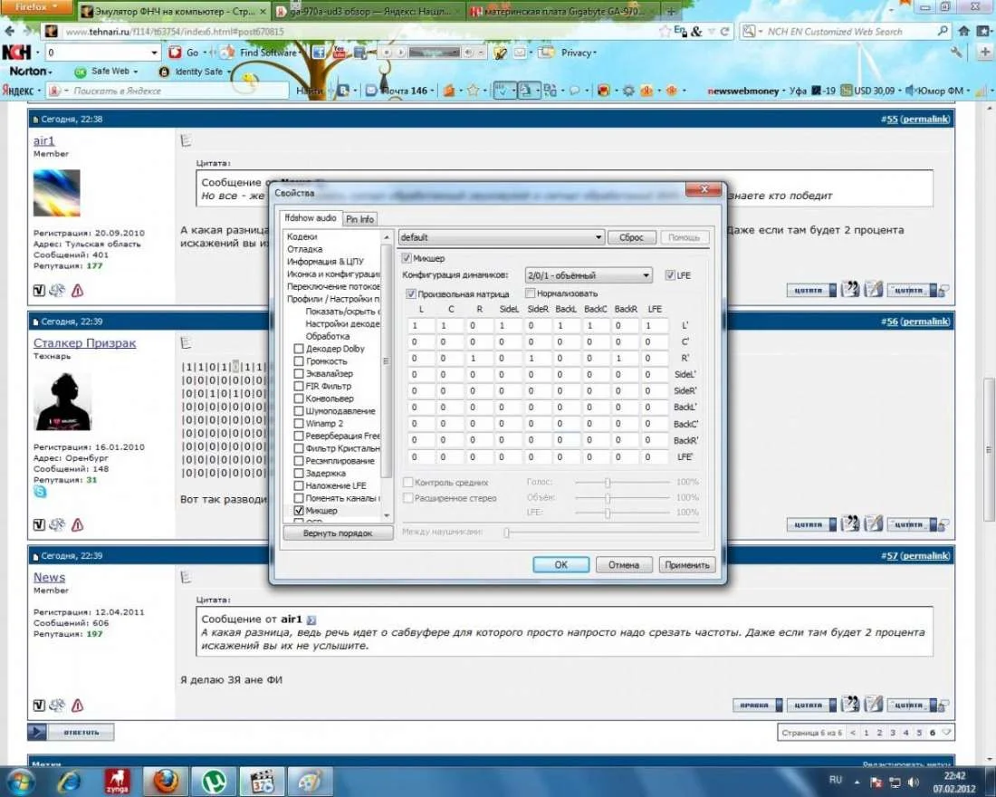The height and width of the screenshot is (797, 996).
Task: Enable the Нормализовать checkbox
Action: pos(531,293)
